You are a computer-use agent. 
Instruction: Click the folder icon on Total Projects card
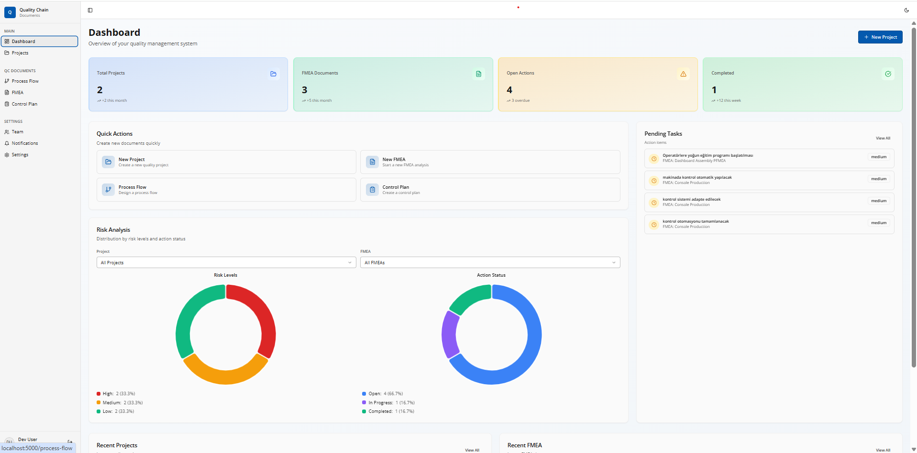pos(273,74)
